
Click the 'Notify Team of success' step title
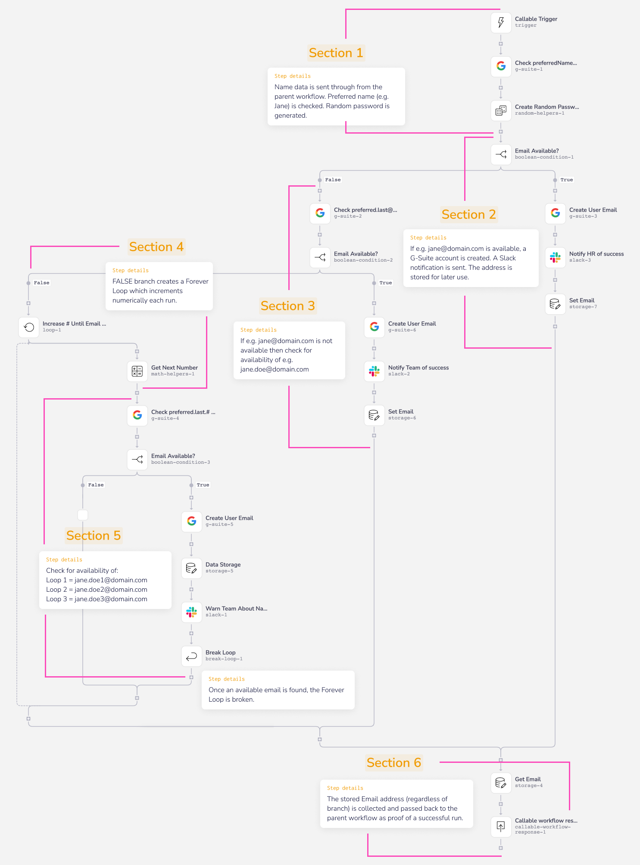click(x=418, y=368)
